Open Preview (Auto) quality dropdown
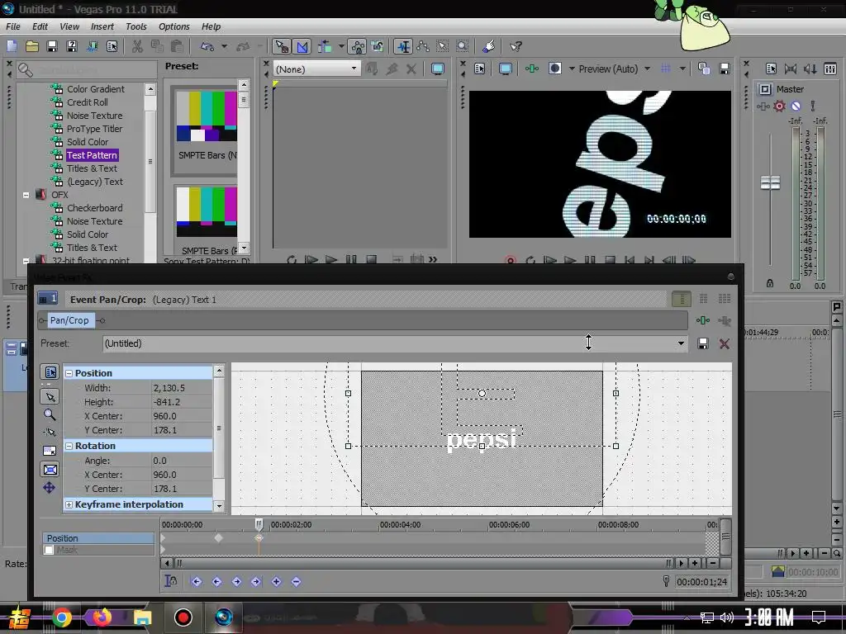This screenshot has width=846, height=634. 647,69
